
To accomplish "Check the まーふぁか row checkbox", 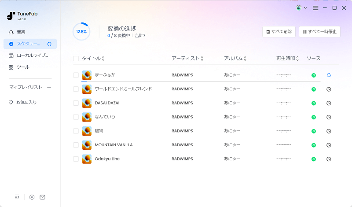I will click(76, 75).
